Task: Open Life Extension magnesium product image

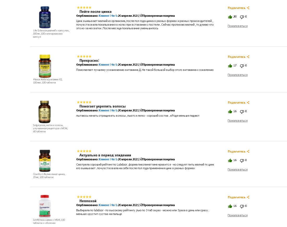Action: 45,17
